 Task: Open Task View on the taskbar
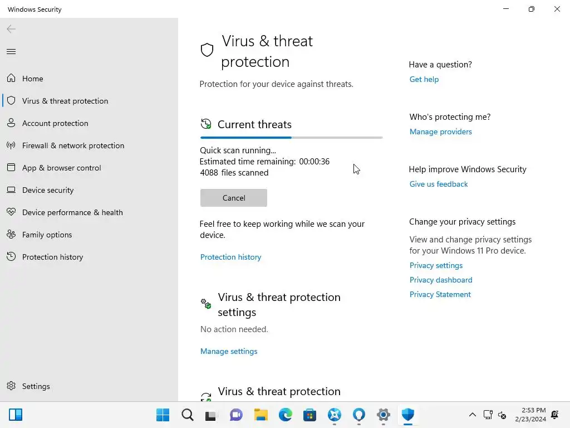(x=210, y=415)
